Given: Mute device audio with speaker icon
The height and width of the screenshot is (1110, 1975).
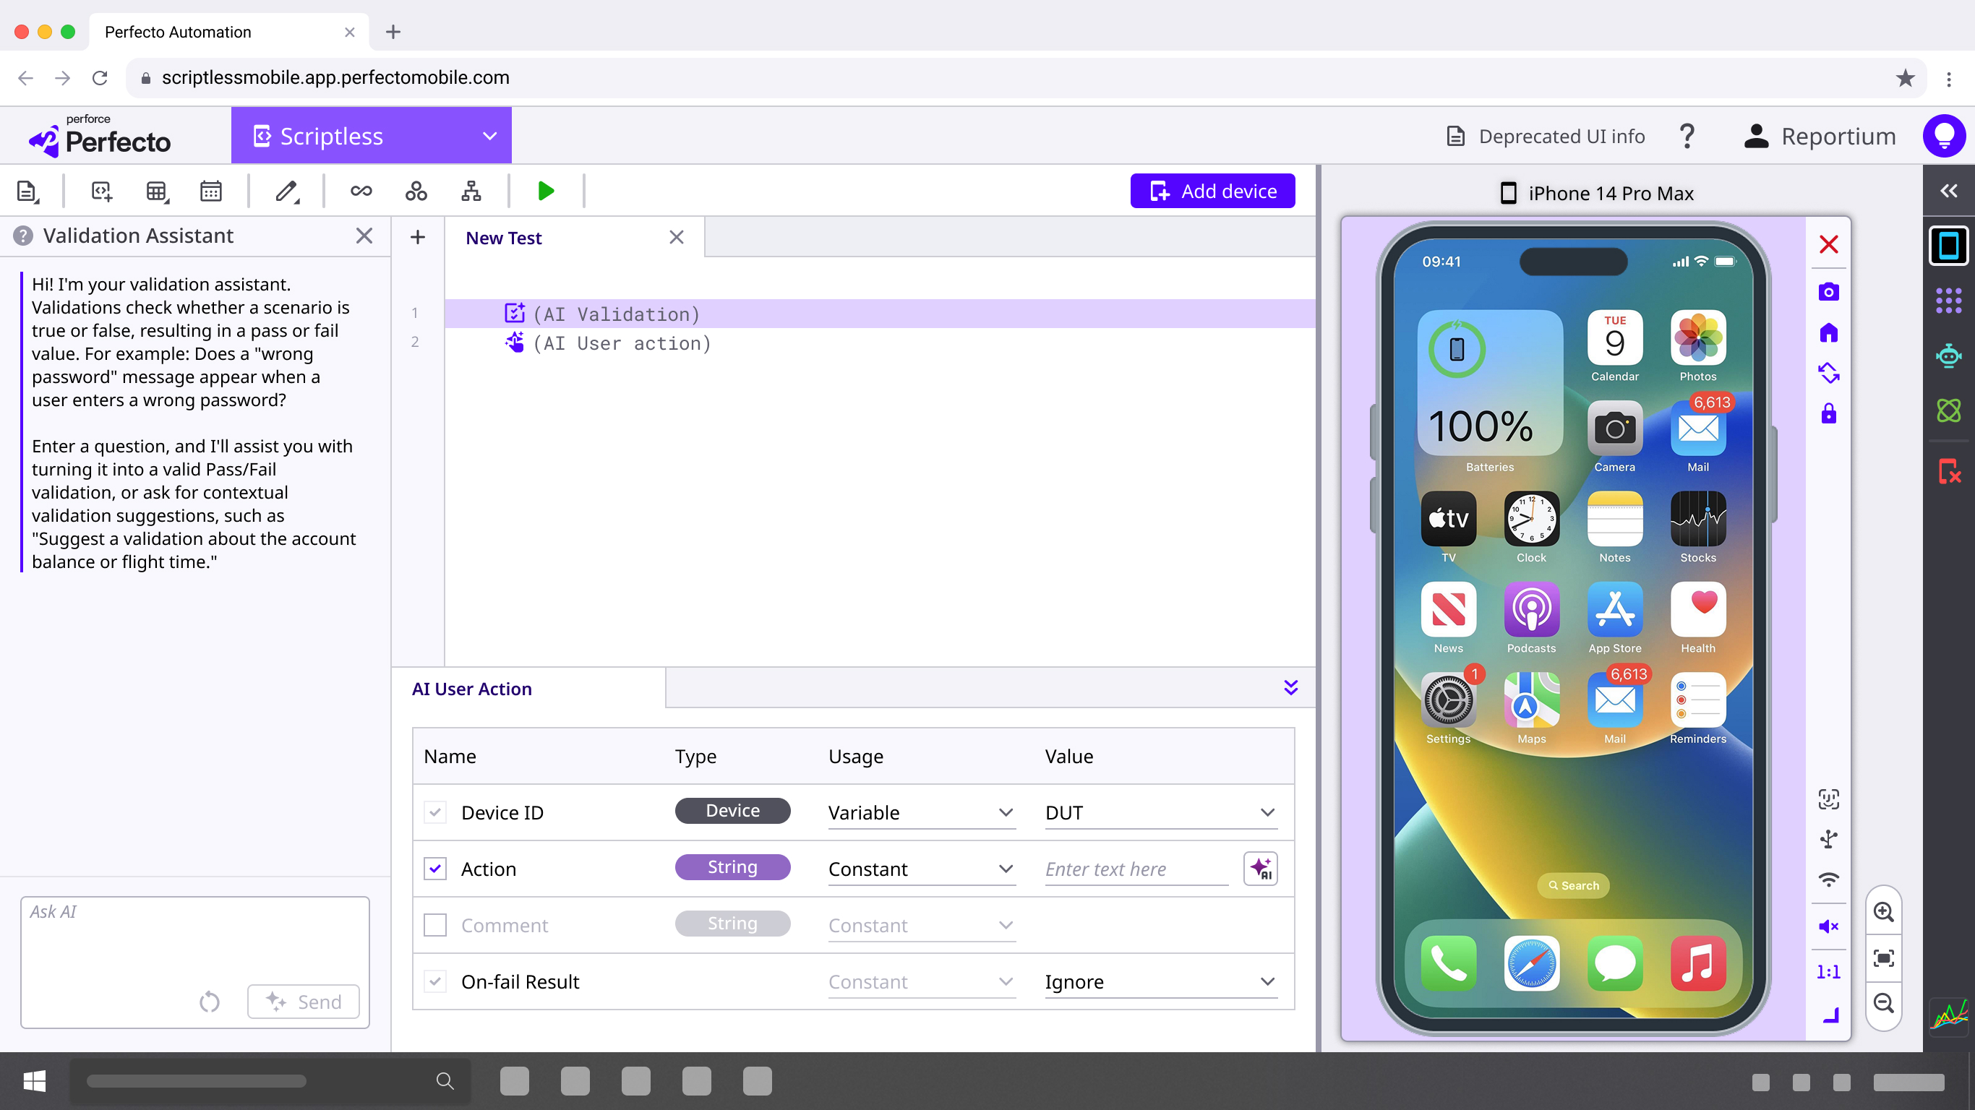Looking at the screenshot, I should coord(1828,926).
